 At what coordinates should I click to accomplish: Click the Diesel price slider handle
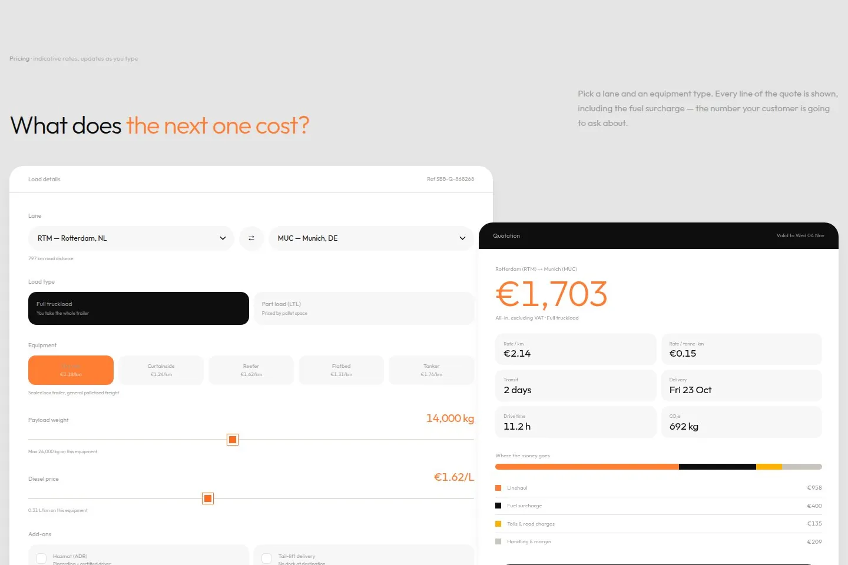208,498
